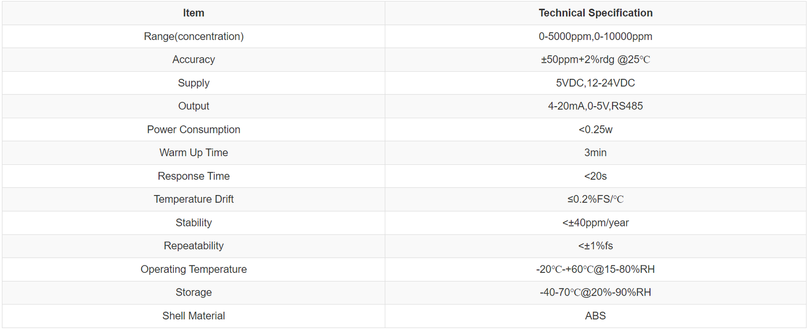Click the "Technical Specification" column header
809x332 pixels.
[595, 13]
